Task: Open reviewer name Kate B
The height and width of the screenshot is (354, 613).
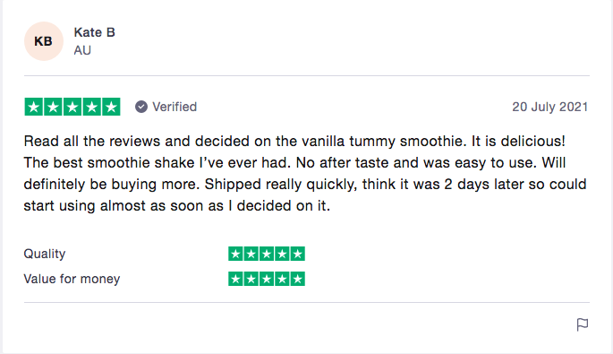Action: [x=94, y=32]
